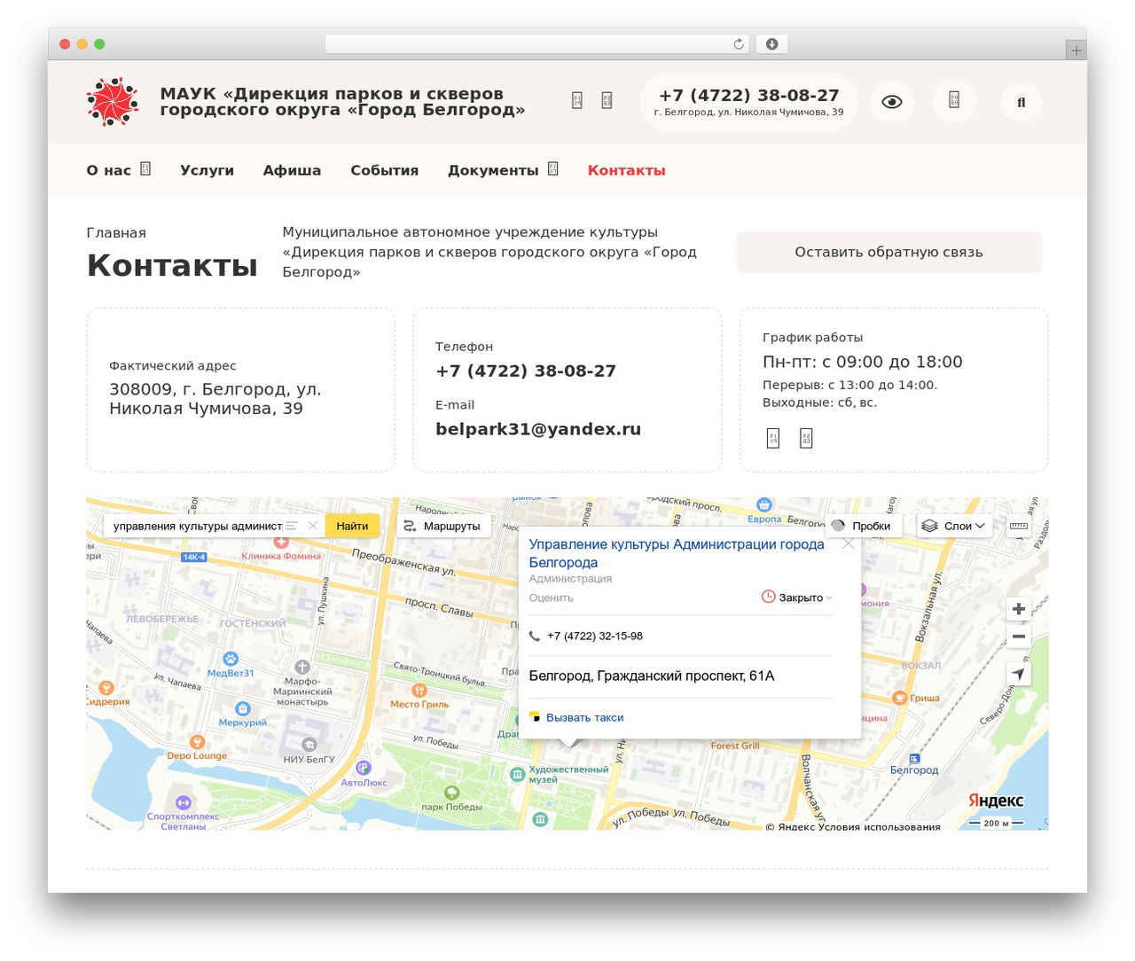This screenshot has height=961, width=1135.
Task: Open the События menu item
Action: coord(384,170)
